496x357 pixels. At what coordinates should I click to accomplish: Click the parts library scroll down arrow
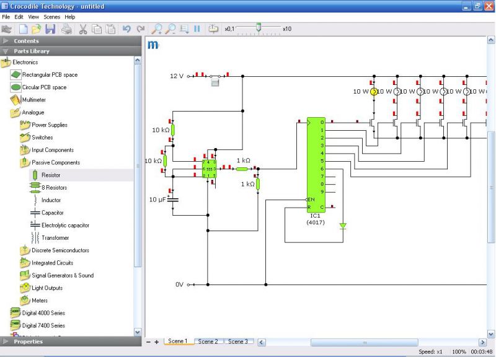pos(138,332)
